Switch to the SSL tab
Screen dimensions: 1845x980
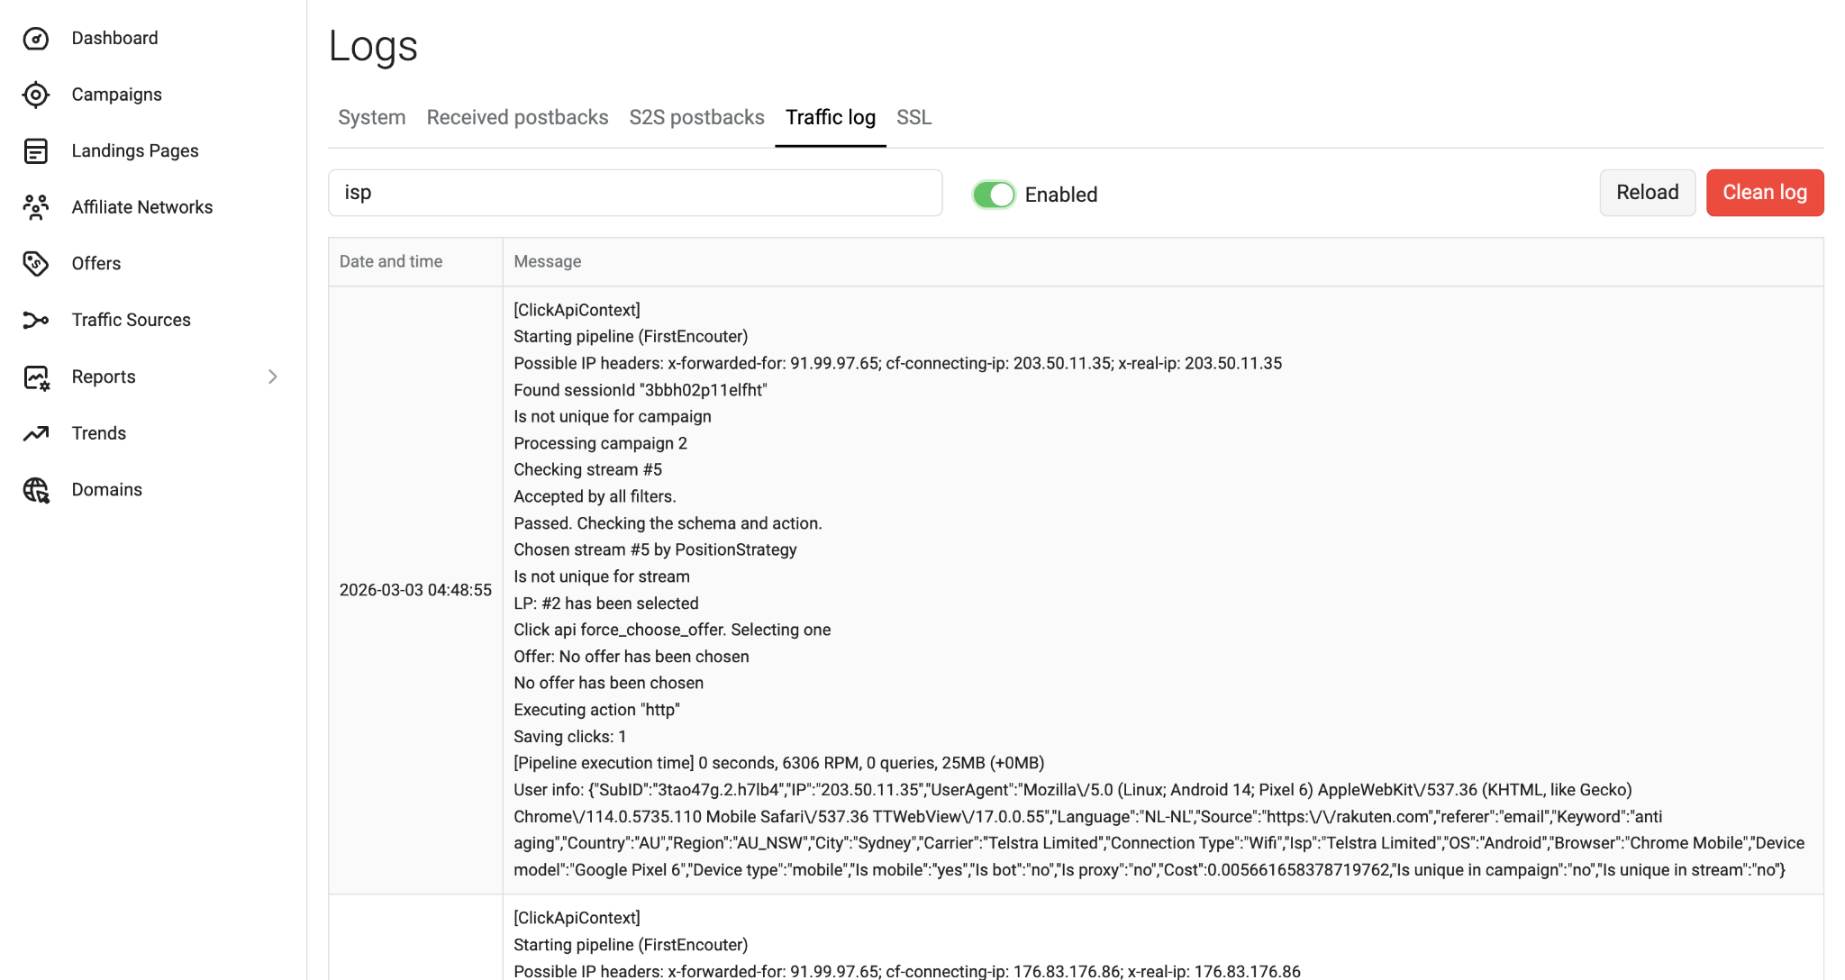[x=913, y=118]
